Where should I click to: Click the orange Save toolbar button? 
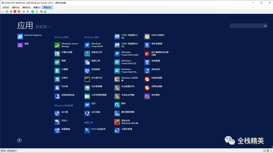tap(19, 12)
